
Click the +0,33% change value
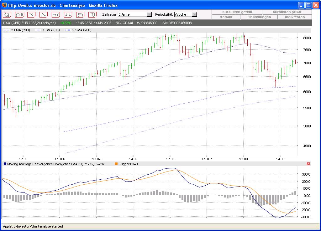pos(66,23)
